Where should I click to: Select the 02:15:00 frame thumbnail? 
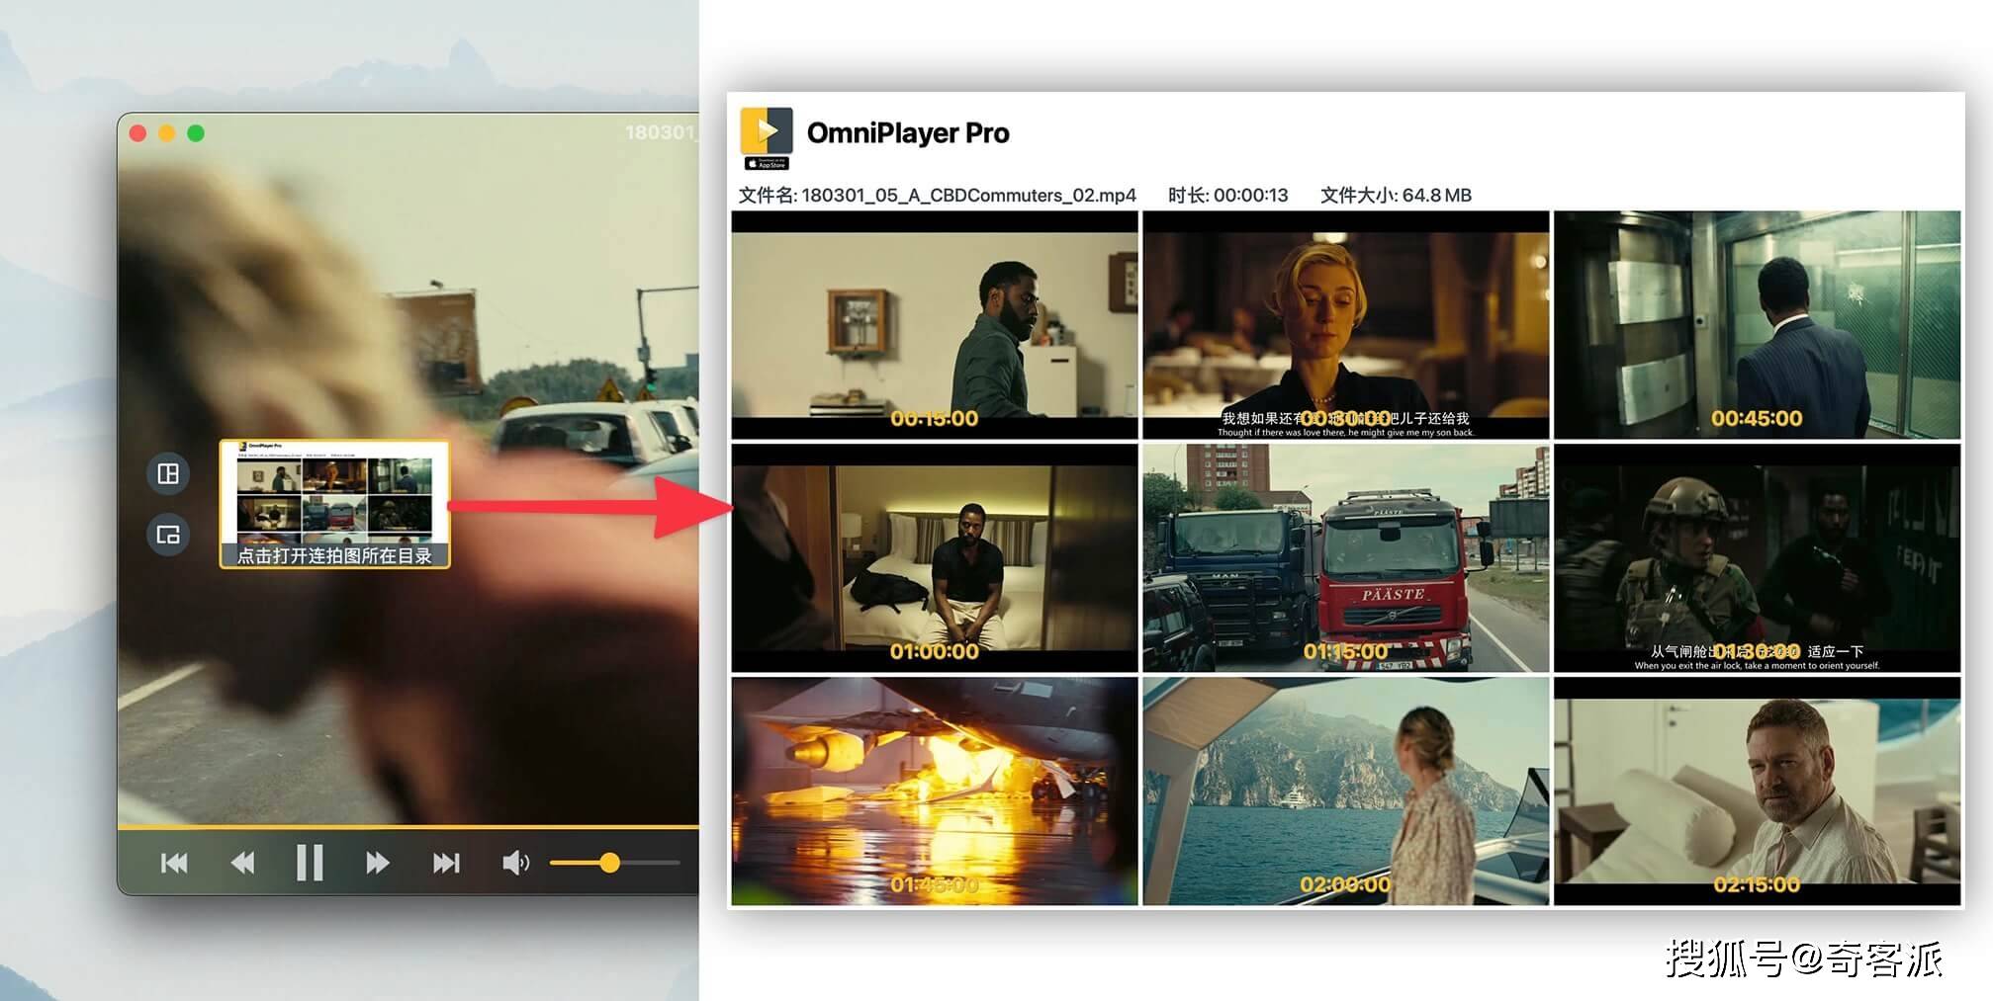1757,791
